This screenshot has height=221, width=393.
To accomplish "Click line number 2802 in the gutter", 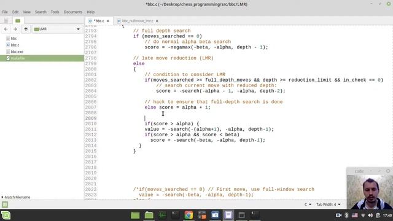I will (90, 80).
